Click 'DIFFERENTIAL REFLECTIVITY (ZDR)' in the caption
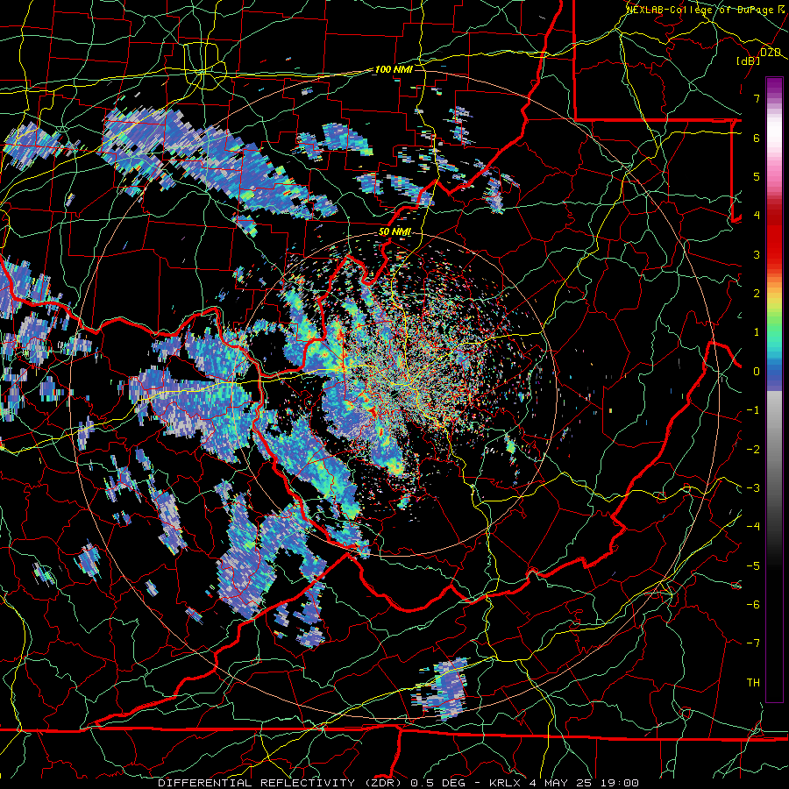Image resolution: width=789 pixels, height=789 pixels. [x=281, y=783]
